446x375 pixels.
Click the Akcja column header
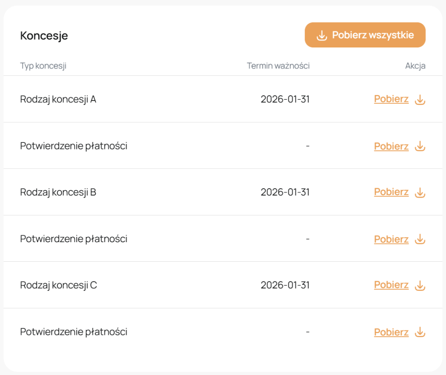[x=415, y=66]
